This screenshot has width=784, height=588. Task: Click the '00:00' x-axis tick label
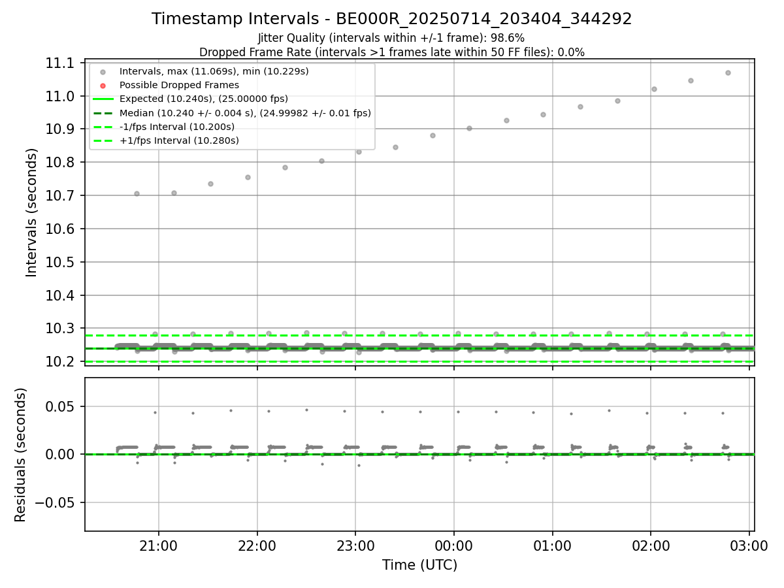coord(454,546)
